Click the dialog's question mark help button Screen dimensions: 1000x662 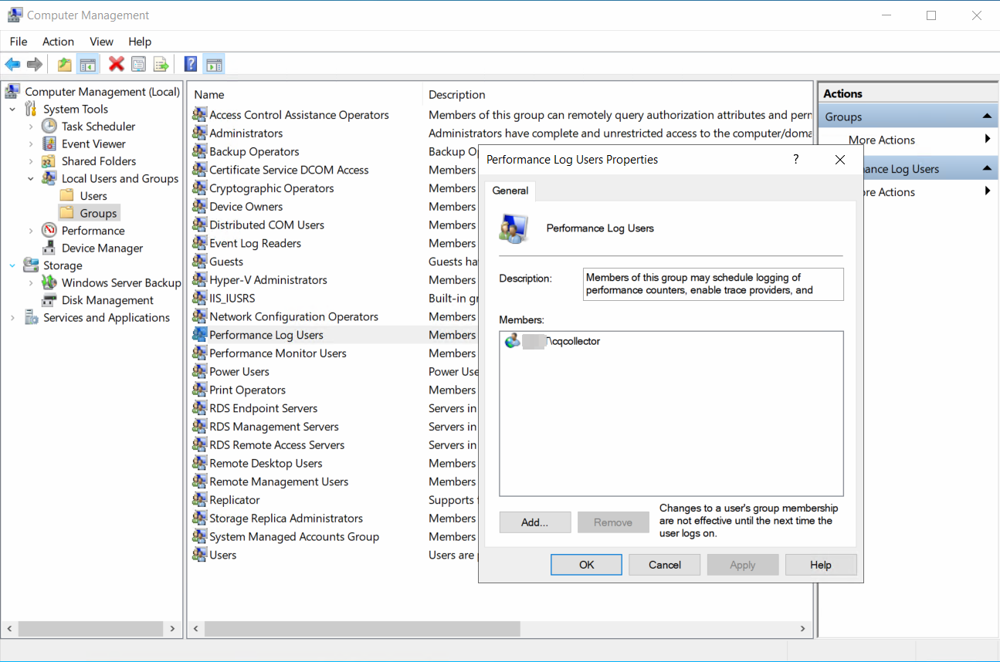pyautogui.click(x=796, y=160)
